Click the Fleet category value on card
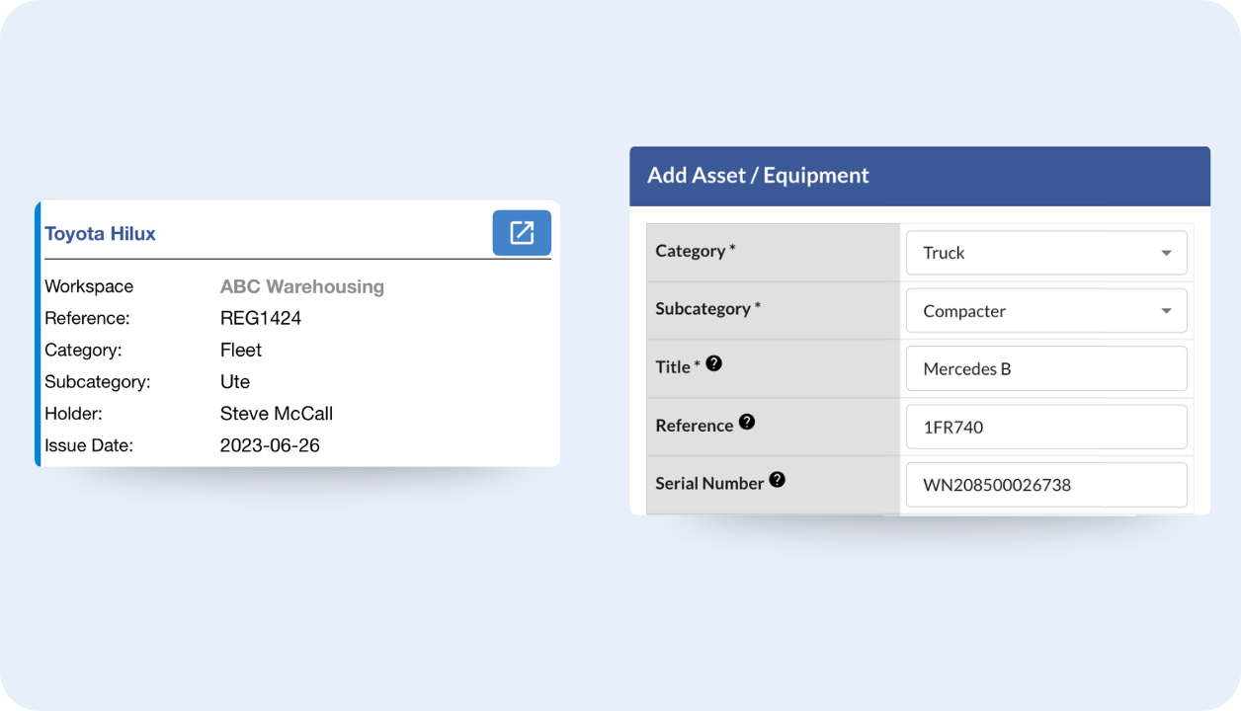 tap(240, 350)
